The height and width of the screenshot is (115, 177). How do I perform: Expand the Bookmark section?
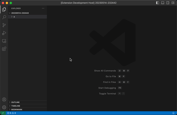(x=28, y=109)
